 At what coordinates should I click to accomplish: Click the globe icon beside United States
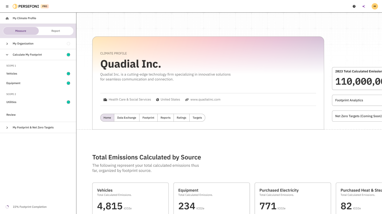click(x=157, y=100)
